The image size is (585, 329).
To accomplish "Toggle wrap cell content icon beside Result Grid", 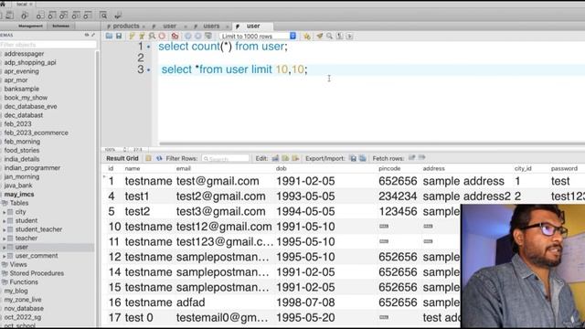I will [x=148, y=158].
